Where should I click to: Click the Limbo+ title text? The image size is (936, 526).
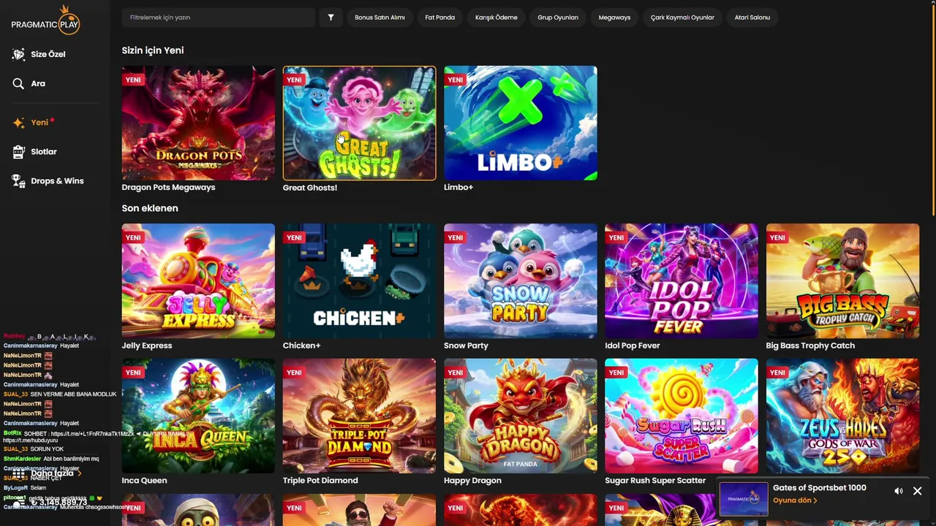458,188
